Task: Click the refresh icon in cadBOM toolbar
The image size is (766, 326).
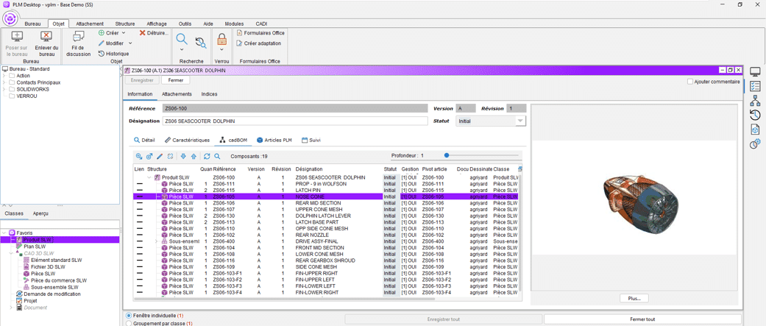Action: click(207, 157)
